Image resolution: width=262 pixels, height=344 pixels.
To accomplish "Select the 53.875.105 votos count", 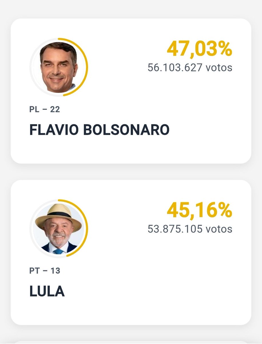I will [x=190, y=229].
